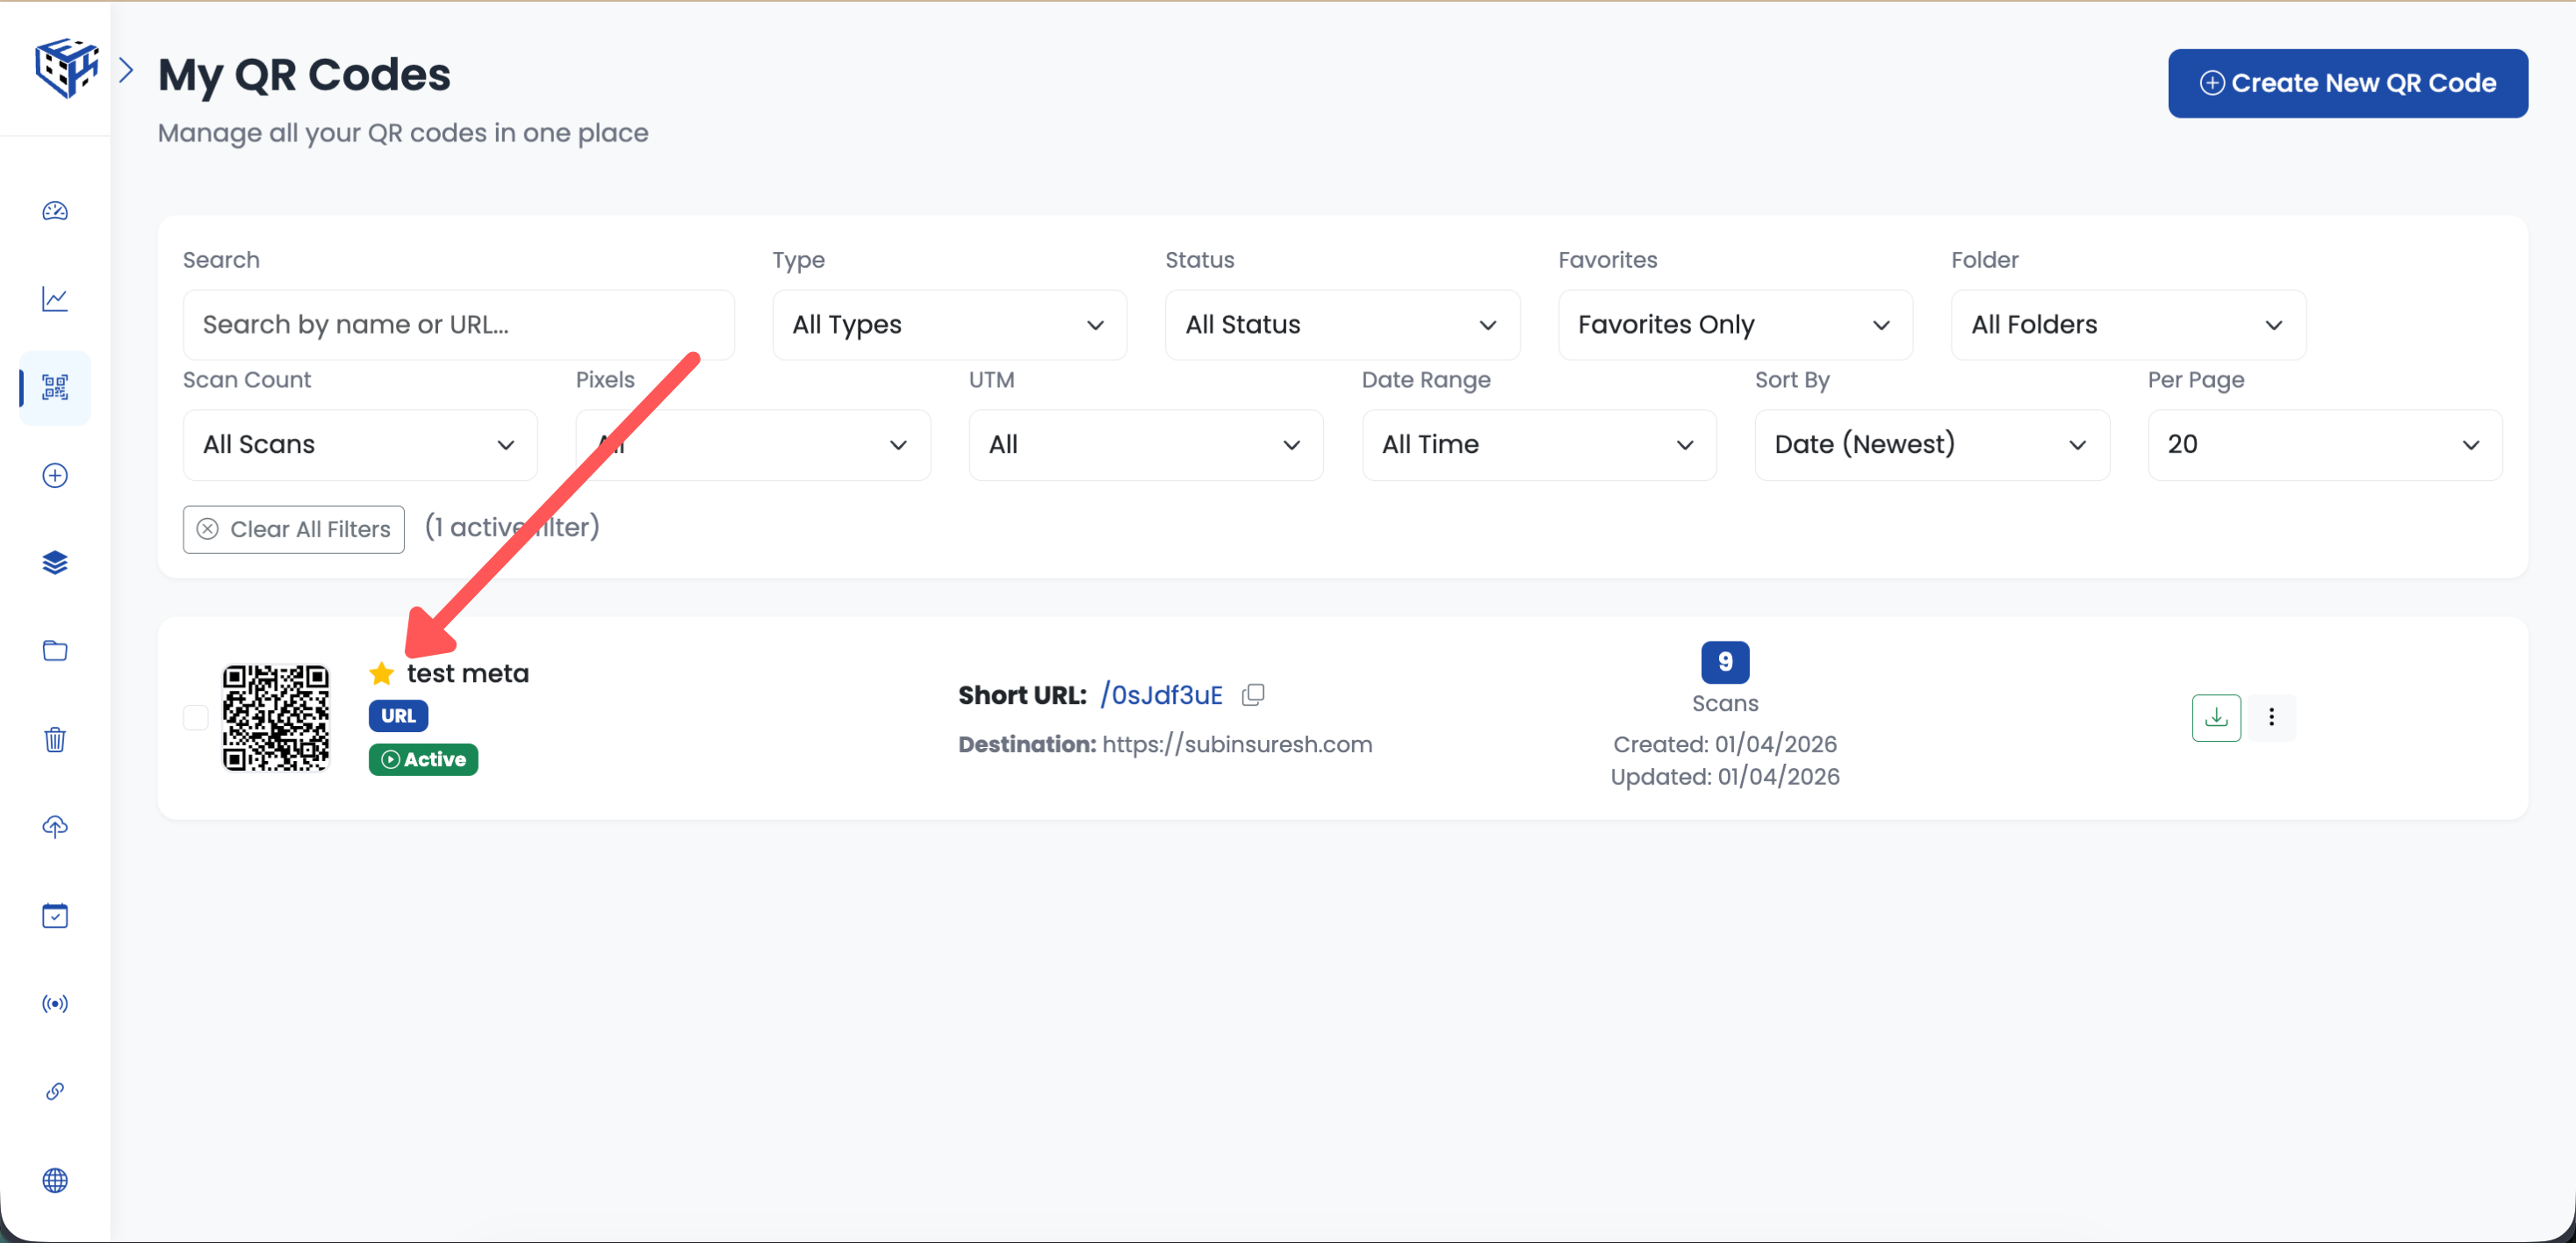Click the trash bin sidebar icon

click(55, 739)
